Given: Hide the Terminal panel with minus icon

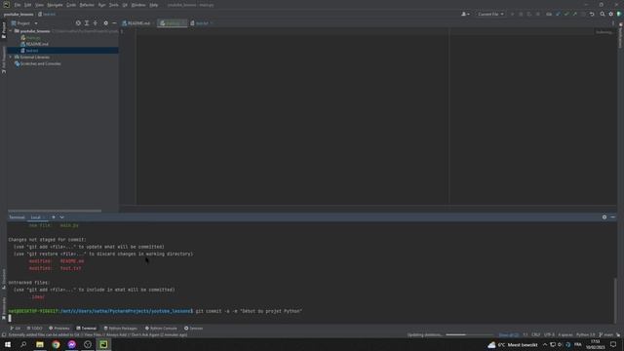Looking at the screenshot, I should [613, 217].
